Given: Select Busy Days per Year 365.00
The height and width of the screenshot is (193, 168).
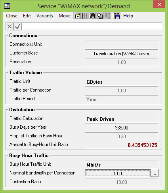Looking at the screenshot, I should pos(122,127).
